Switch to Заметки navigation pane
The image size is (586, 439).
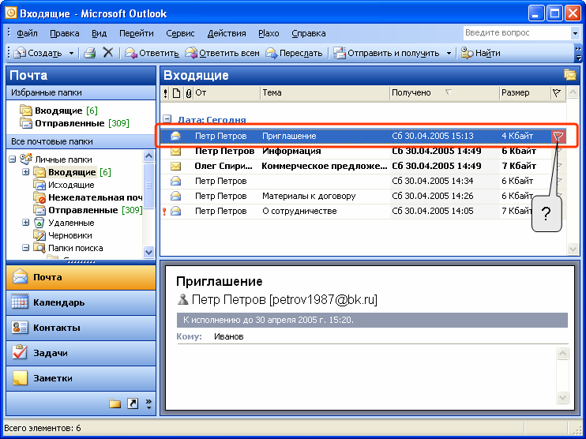[x=81, y=378]
